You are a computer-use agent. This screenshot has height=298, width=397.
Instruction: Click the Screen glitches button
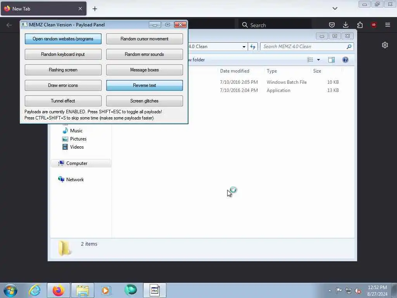pyautogui.click(x=144, y=101)
